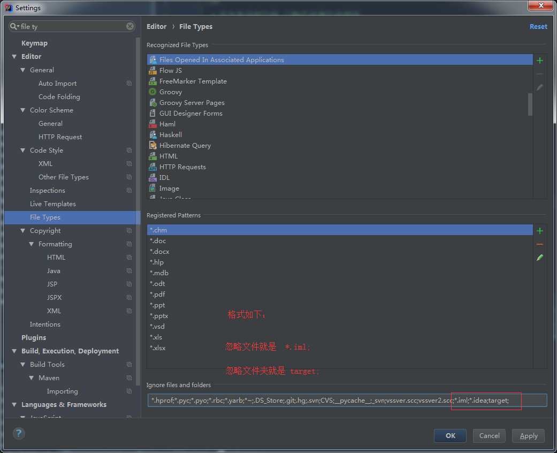
Task: Collapse the Editor tree node
Action: point(14,57)
